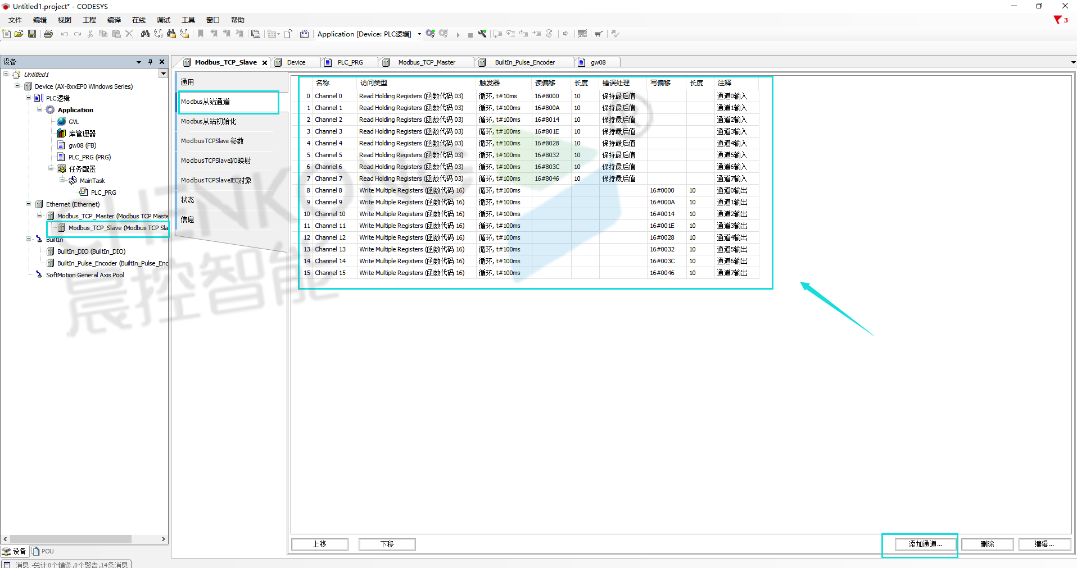Click the device tree horizontal scrollbar
This screenshot has width=1077, height=568.
pyautogui.click(x=70, y=539)
